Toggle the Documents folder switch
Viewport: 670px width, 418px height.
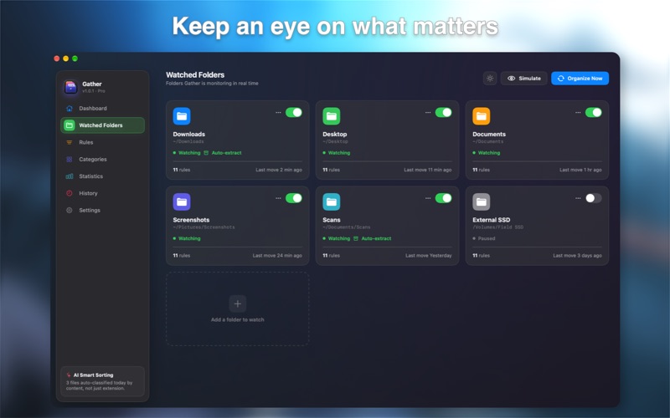point(593,113)
